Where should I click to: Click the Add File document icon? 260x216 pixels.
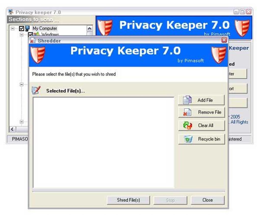(x=187, y=100)
